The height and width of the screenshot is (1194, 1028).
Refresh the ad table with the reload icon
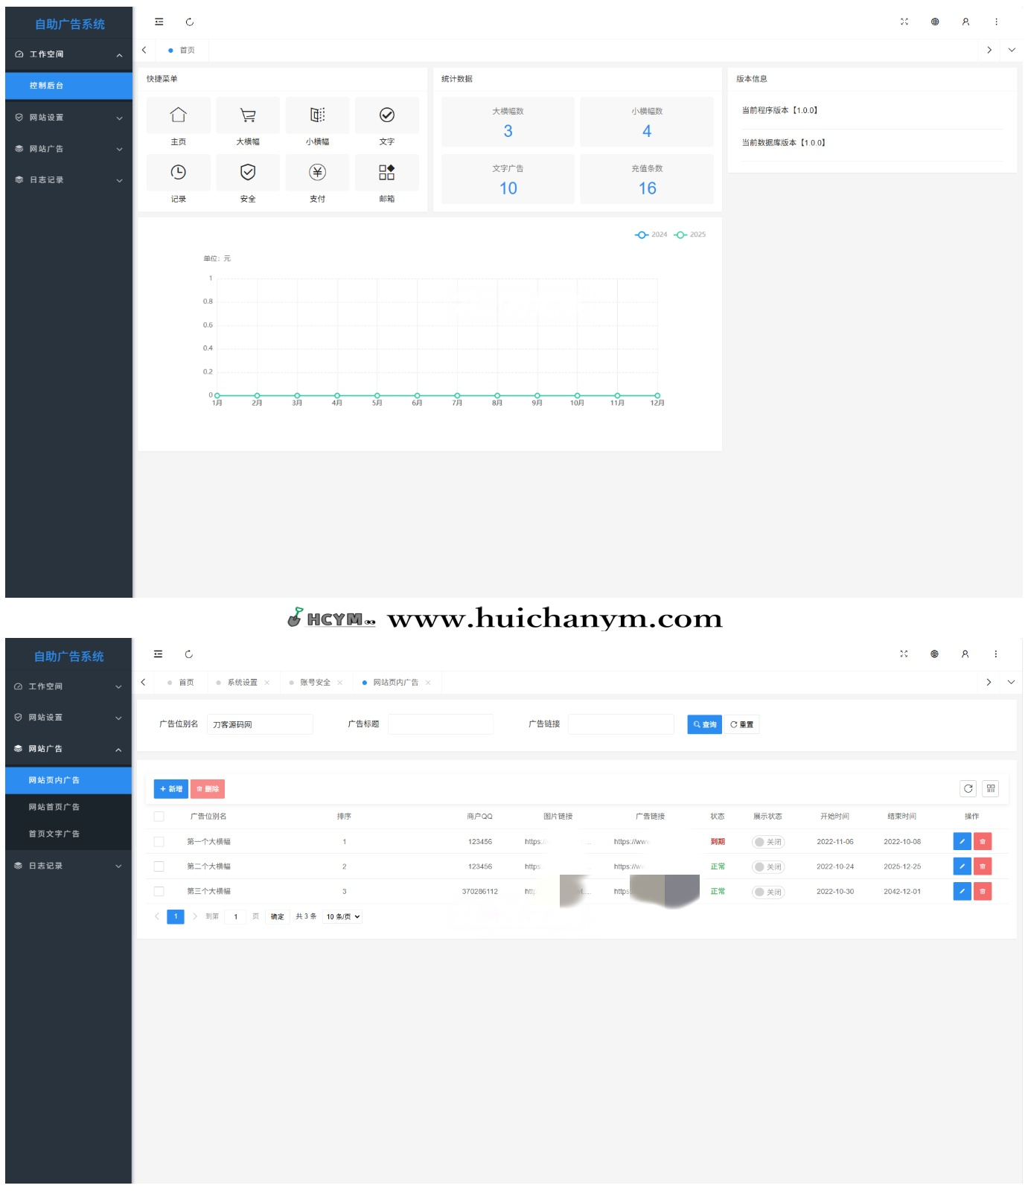tap(968, 789)
